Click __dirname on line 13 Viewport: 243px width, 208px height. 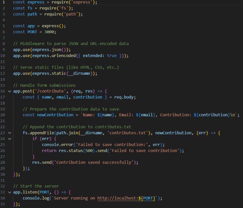(x=79, y=73)
